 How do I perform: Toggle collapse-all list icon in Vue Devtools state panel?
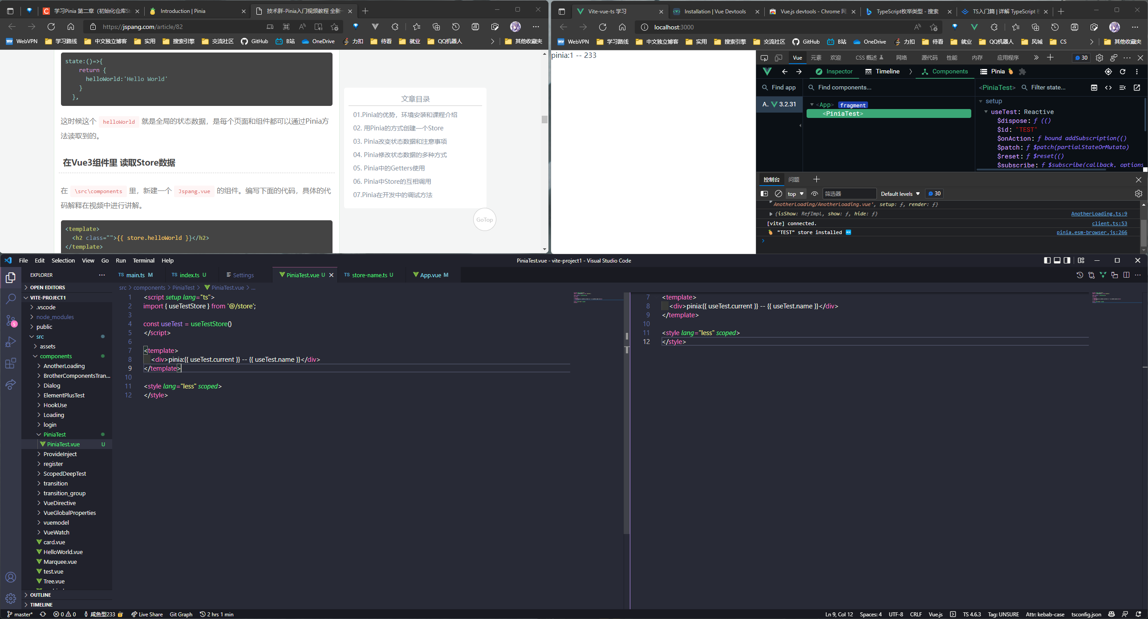(x=1123, y=87)
